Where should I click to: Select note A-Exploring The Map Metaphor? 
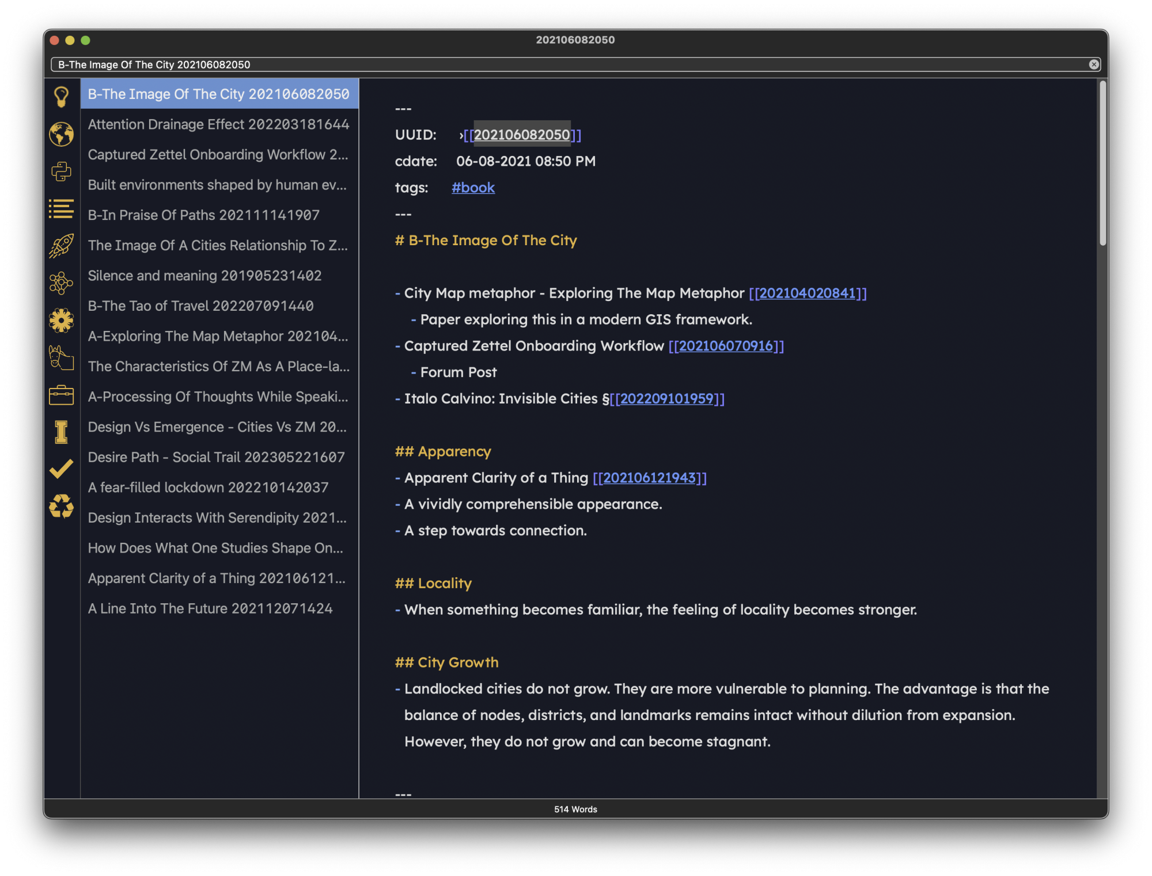pos(219,336)
